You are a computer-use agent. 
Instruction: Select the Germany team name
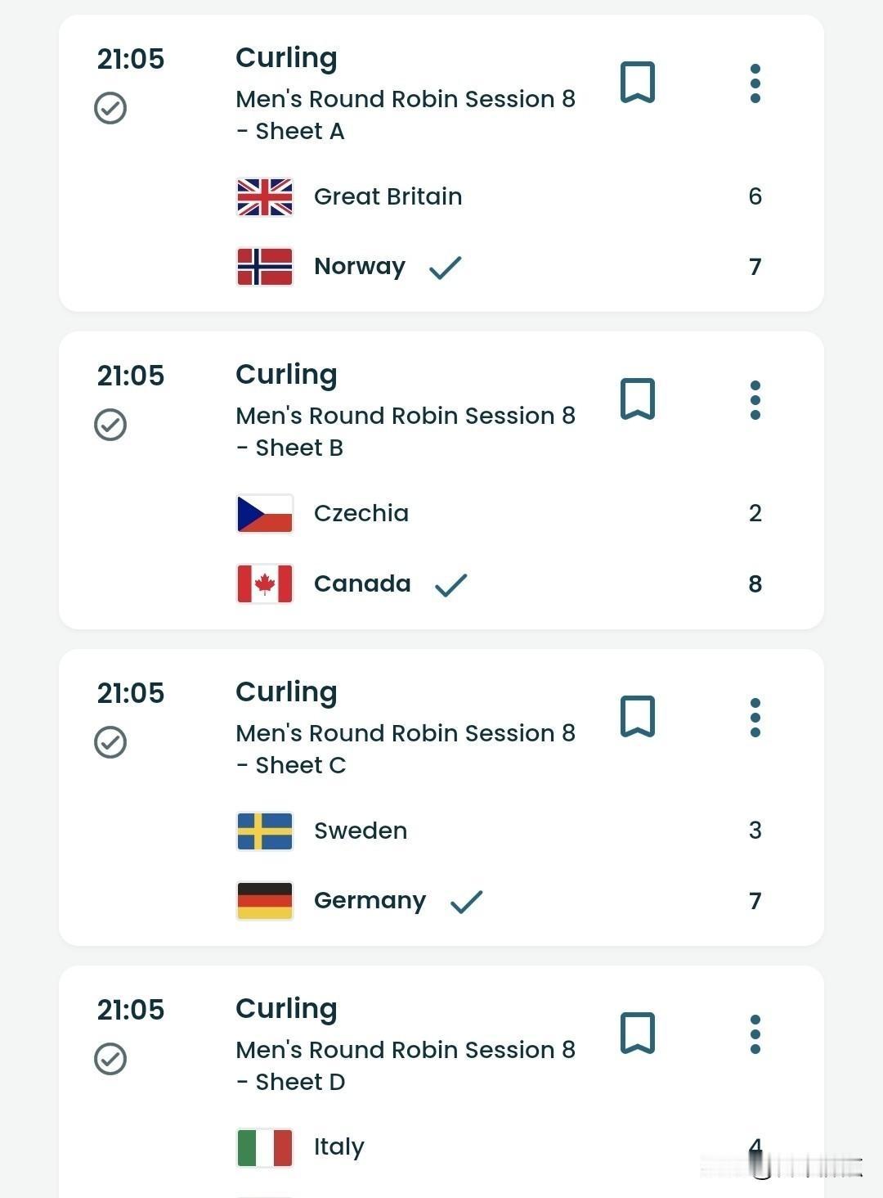(x=370, y=901)
